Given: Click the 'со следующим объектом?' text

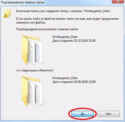Looking at the screenshot, I should 35,70.
